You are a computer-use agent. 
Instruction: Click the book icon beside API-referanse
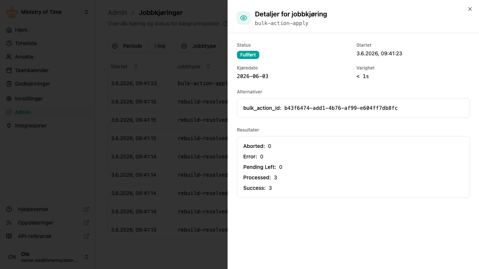pos(9,236)
